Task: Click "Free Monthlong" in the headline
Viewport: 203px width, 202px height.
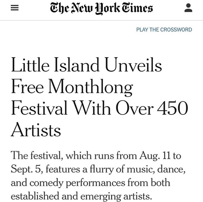Action: point(72,87)
